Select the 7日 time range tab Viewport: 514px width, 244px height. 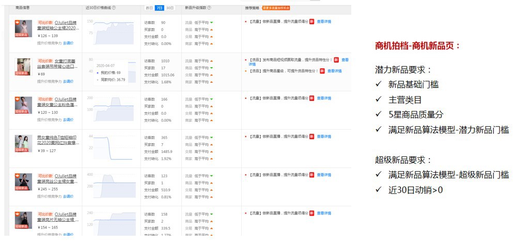pyautogui.click(x=159, y=8)
